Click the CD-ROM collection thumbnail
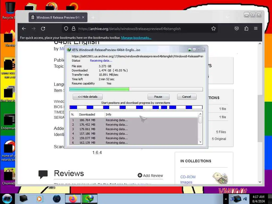The height and width of the screenshot is (204, 272). tap(220, 178)
